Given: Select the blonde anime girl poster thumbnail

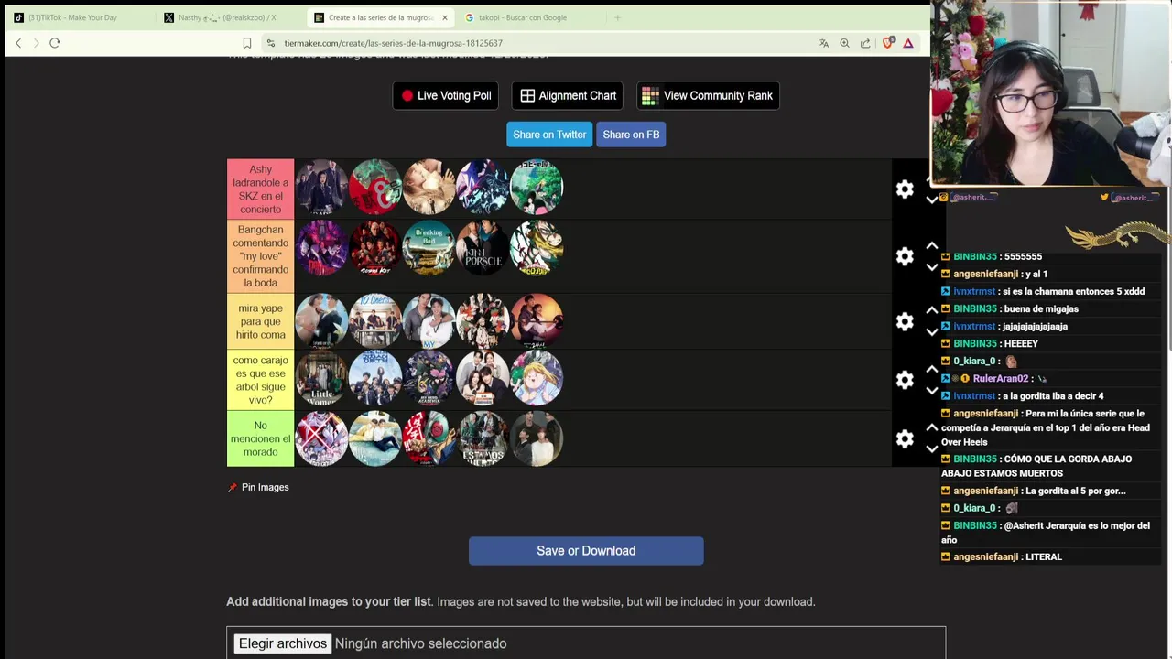Looking at the screenshot, I should point(537,378).
